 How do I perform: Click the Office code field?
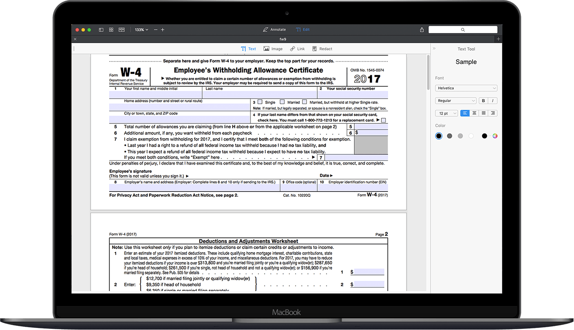click(299, 188)
